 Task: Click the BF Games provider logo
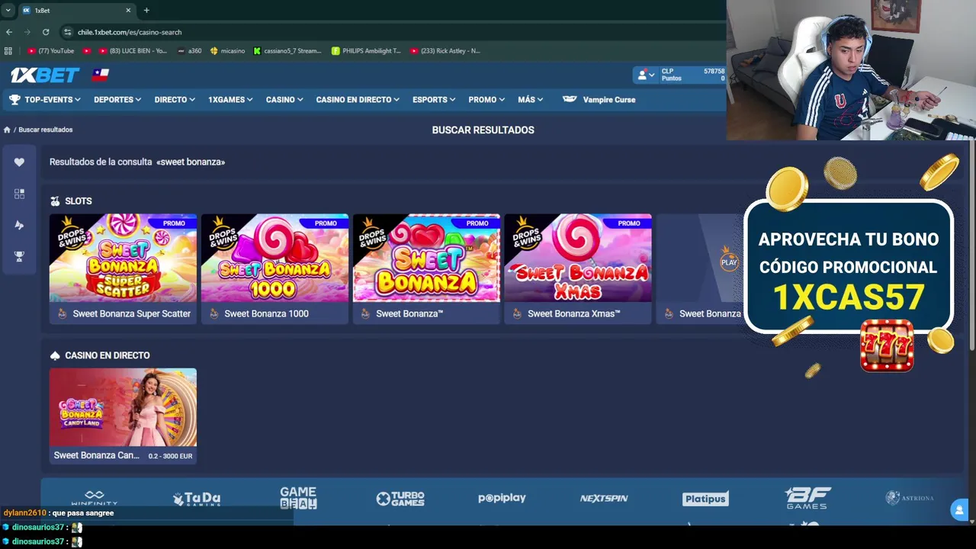(x=807, y=498)
